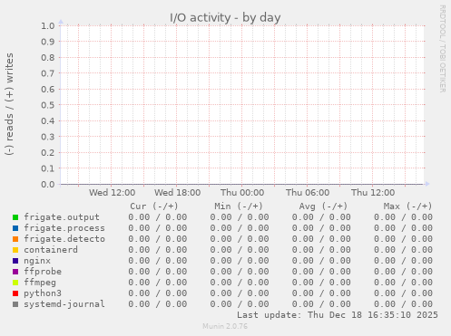This screenshot has width=451, height=336.
Task: Click the dark blue nginx legend swatch
Action: coord(15,261)
